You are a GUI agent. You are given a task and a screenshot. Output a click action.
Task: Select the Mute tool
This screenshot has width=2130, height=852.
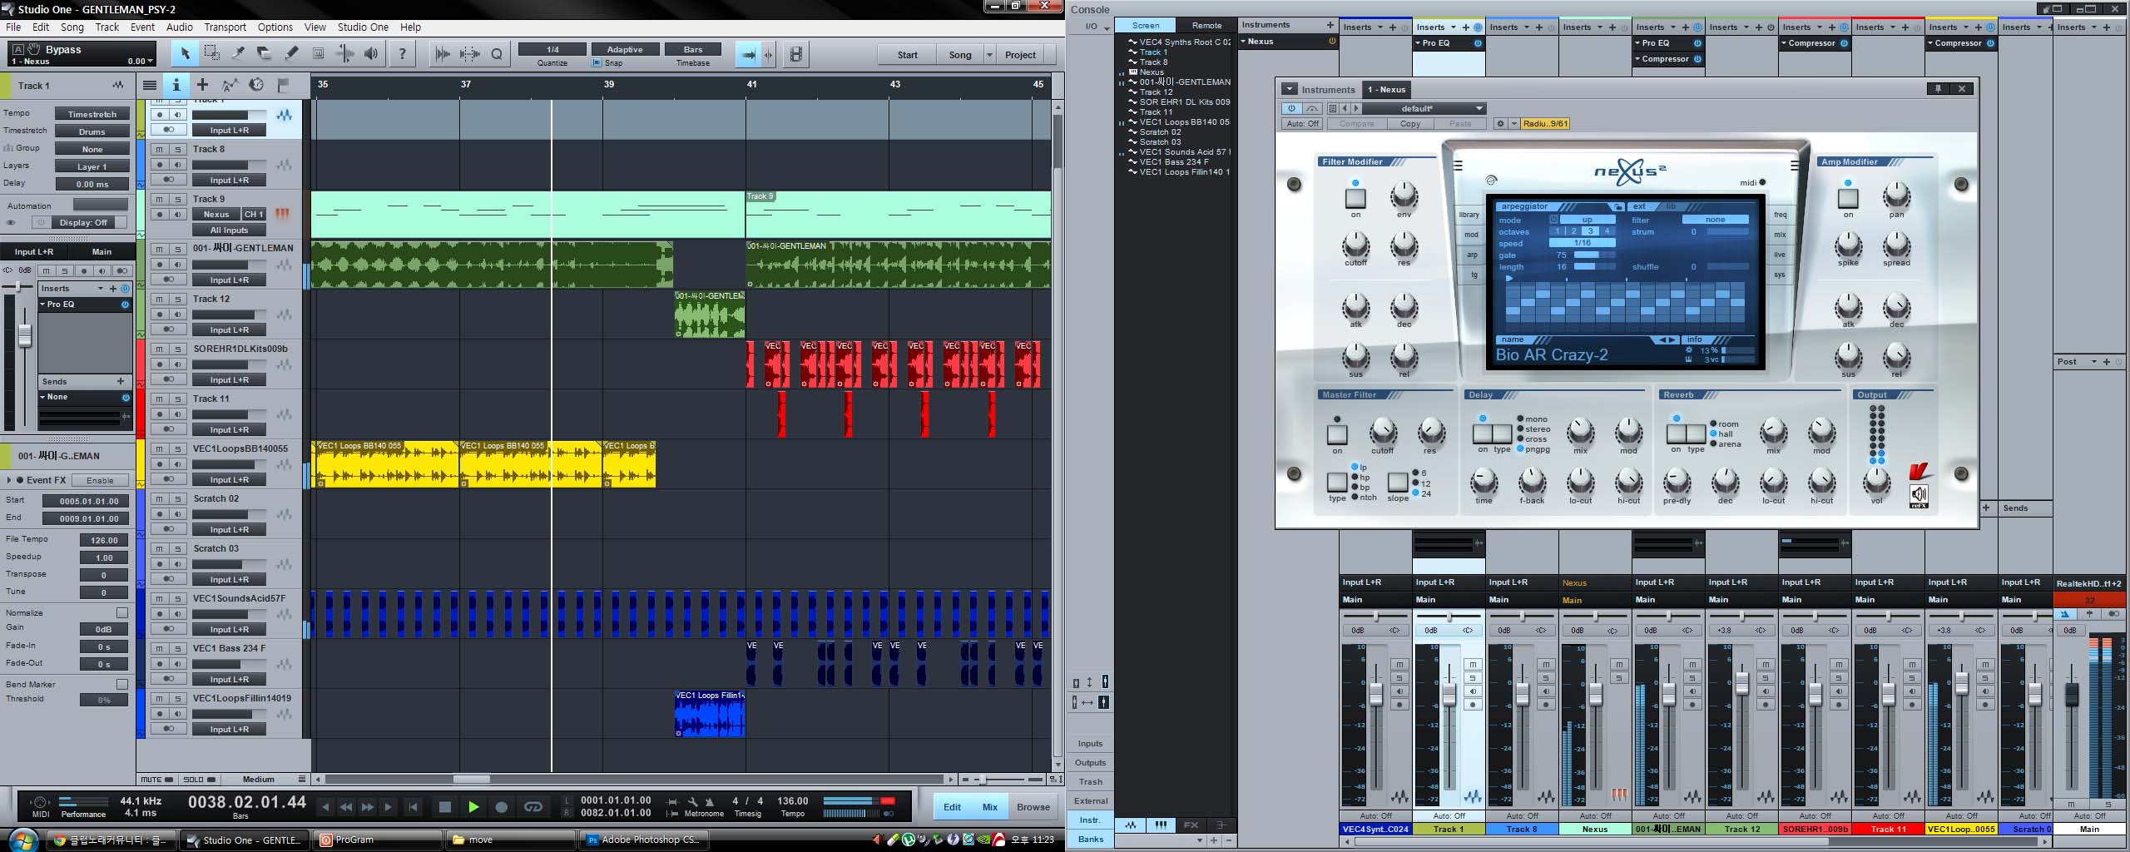[318, 54]
